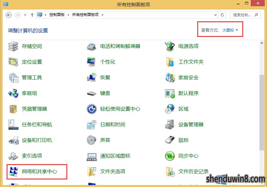Open recent locations dropdown next to Forward
Image resolution: width=267 pixels, height=187 pixels.
point(25,15)
